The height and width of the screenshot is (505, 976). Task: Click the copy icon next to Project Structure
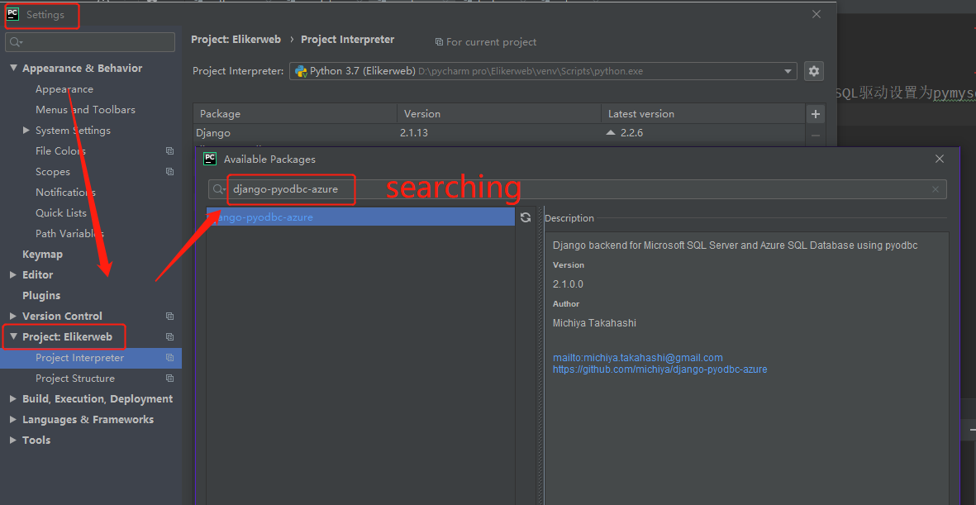click(x=169, y=378)
